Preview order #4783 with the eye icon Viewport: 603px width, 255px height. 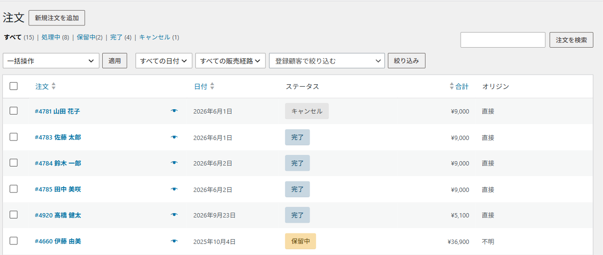(x=174, y=137)
